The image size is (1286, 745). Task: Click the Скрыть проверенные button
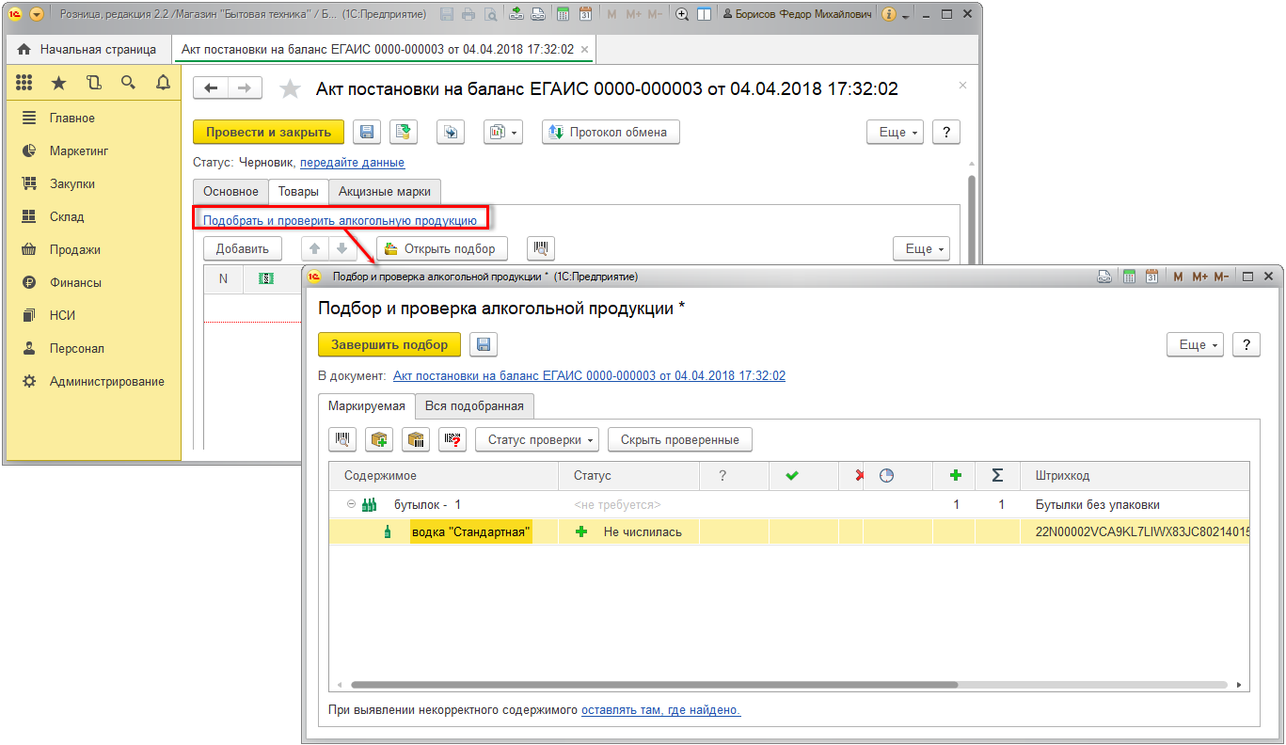point(680,439)
